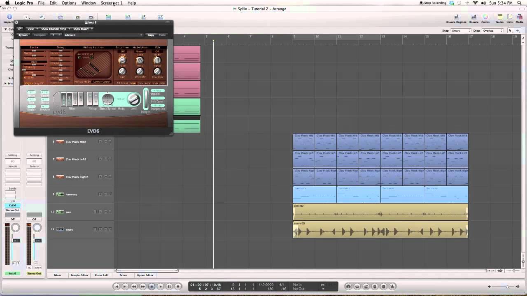
Task: Toggle Distortion Off switch in EVD6
Action: pos(122,51)
